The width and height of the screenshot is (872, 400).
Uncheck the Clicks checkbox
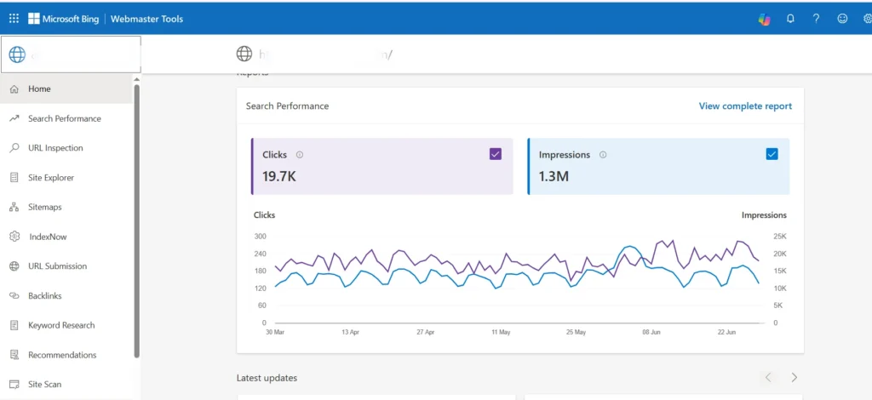496,154
